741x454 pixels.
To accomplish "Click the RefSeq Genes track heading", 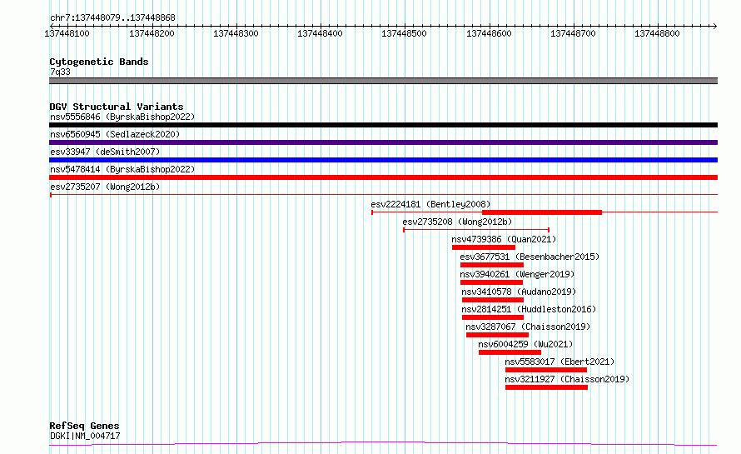I will 84,426.
